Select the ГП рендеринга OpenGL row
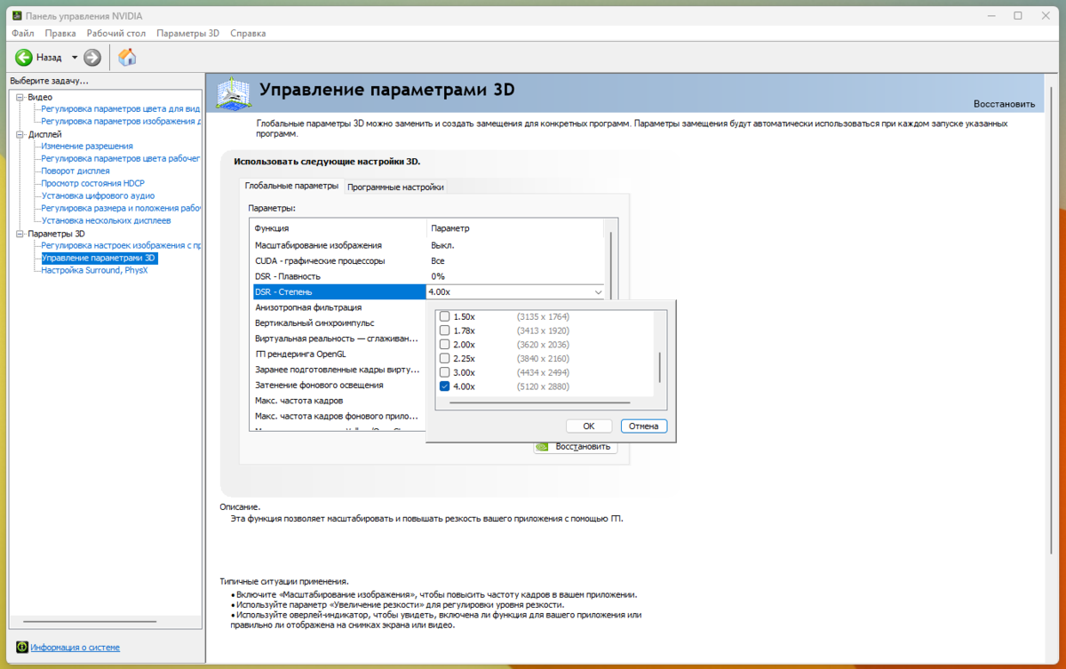Screen dimensions: 1066x669 coord(338,354)
